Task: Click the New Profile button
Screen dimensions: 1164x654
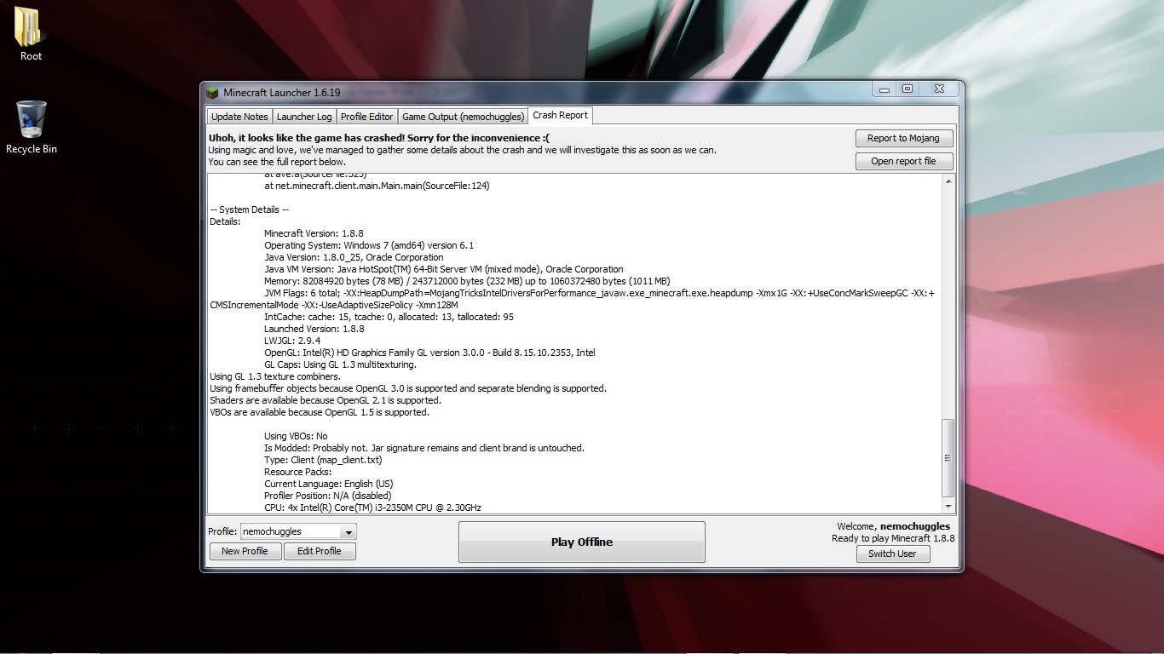Action: click(245, 551)
